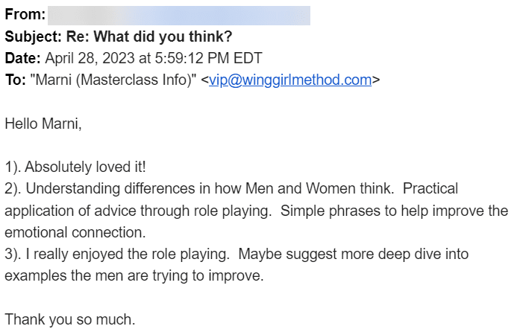The height and width of the screenshot is (329, 517).
Task: Click the "To:" header label
Action: click(x=16, y=80)
